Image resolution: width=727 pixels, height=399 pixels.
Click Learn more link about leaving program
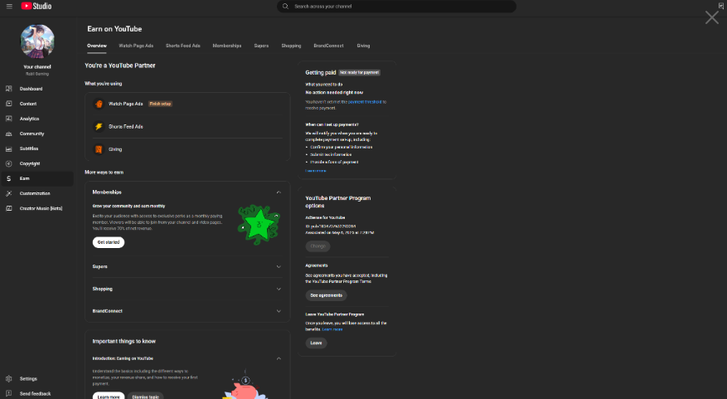point(332,329)
